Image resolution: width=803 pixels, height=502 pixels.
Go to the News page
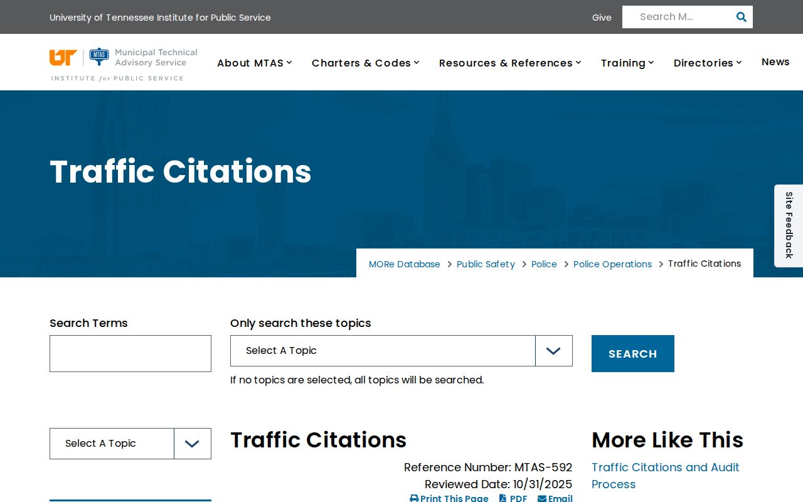775,61
